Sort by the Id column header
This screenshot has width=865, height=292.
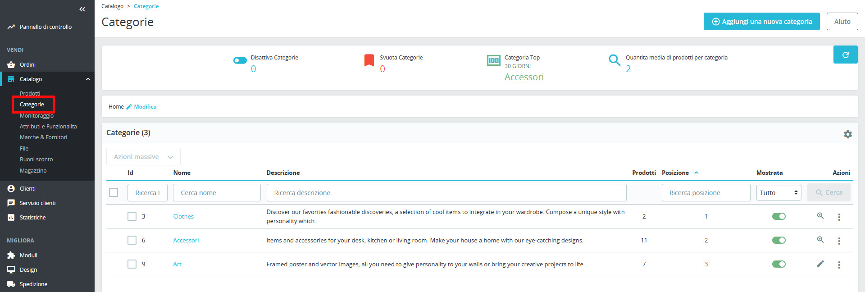pyautogui.click(x=130, y=173)
